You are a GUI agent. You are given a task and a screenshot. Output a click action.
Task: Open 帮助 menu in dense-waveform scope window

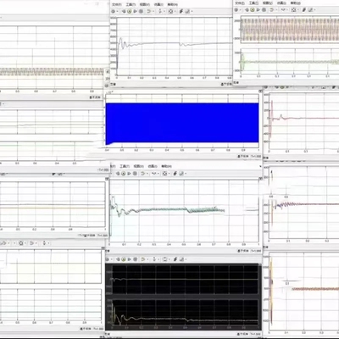tap(296, 3)
